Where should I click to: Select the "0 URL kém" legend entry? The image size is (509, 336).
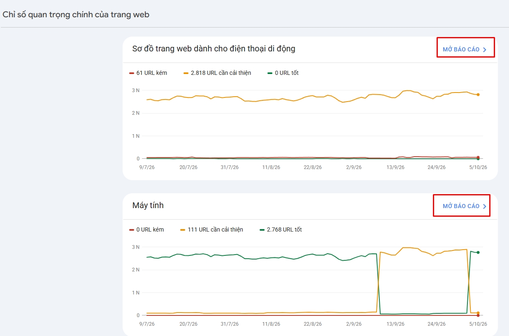[146, 229]
